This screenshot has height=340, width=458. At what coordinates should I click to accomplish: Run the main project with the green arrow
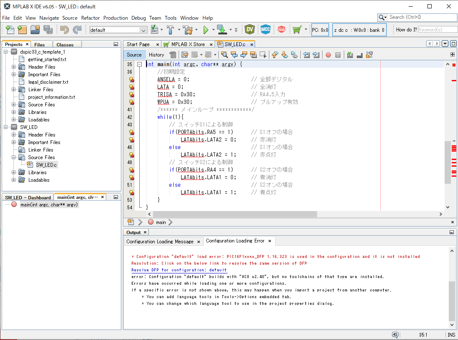tap(206, 30)
